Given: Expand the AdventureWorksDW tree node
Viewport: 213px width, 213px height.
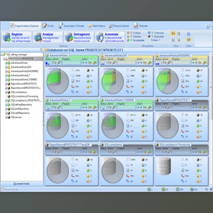Looking at the screenshot, I should 6,67.
